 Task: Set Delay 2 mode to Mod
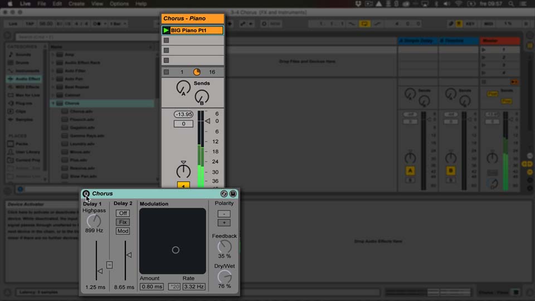(123, 231)
